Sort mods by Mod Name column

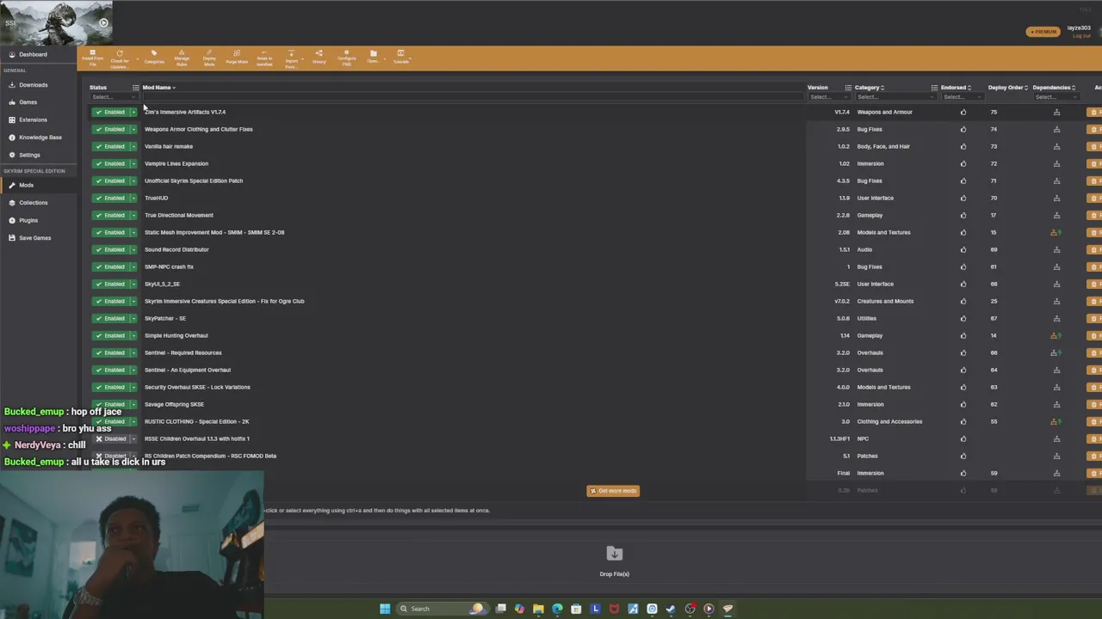(158, 87)
